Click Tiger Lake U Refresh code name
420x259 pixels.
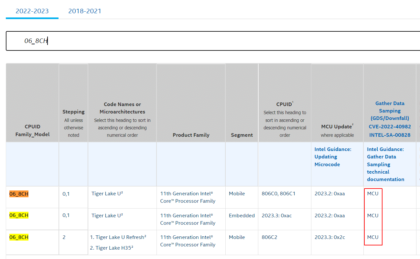pyautogui.click(x=121, y=237)
